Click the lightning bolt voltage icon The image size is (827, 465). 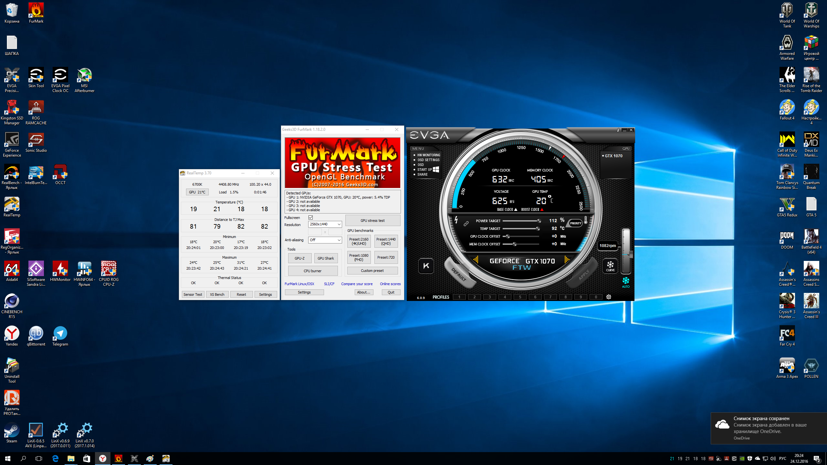(x=456, y=220)
